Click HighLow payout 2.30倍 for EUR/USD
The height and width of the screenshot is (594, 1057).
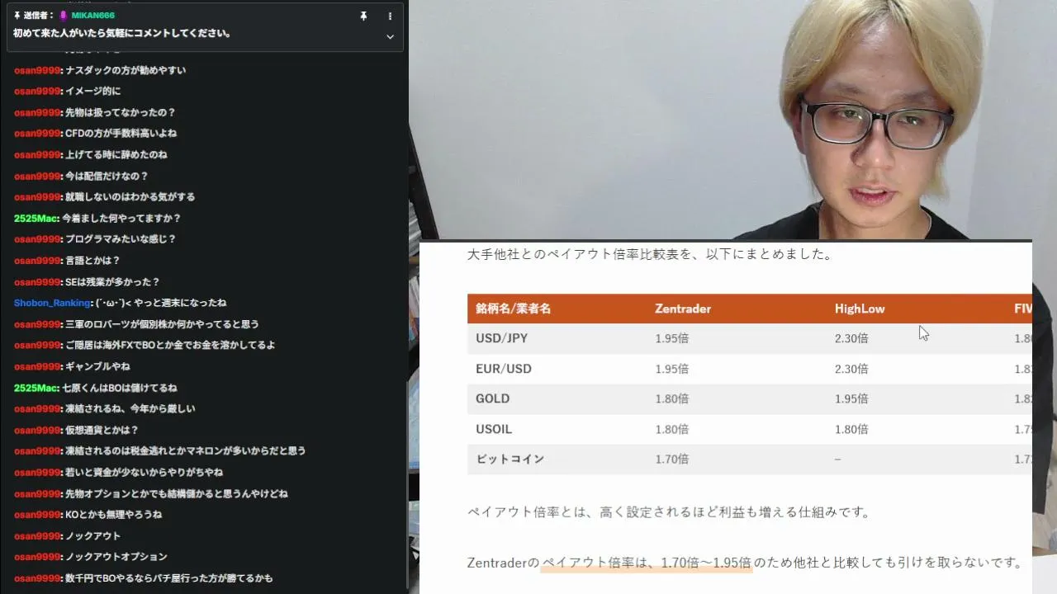851,369
